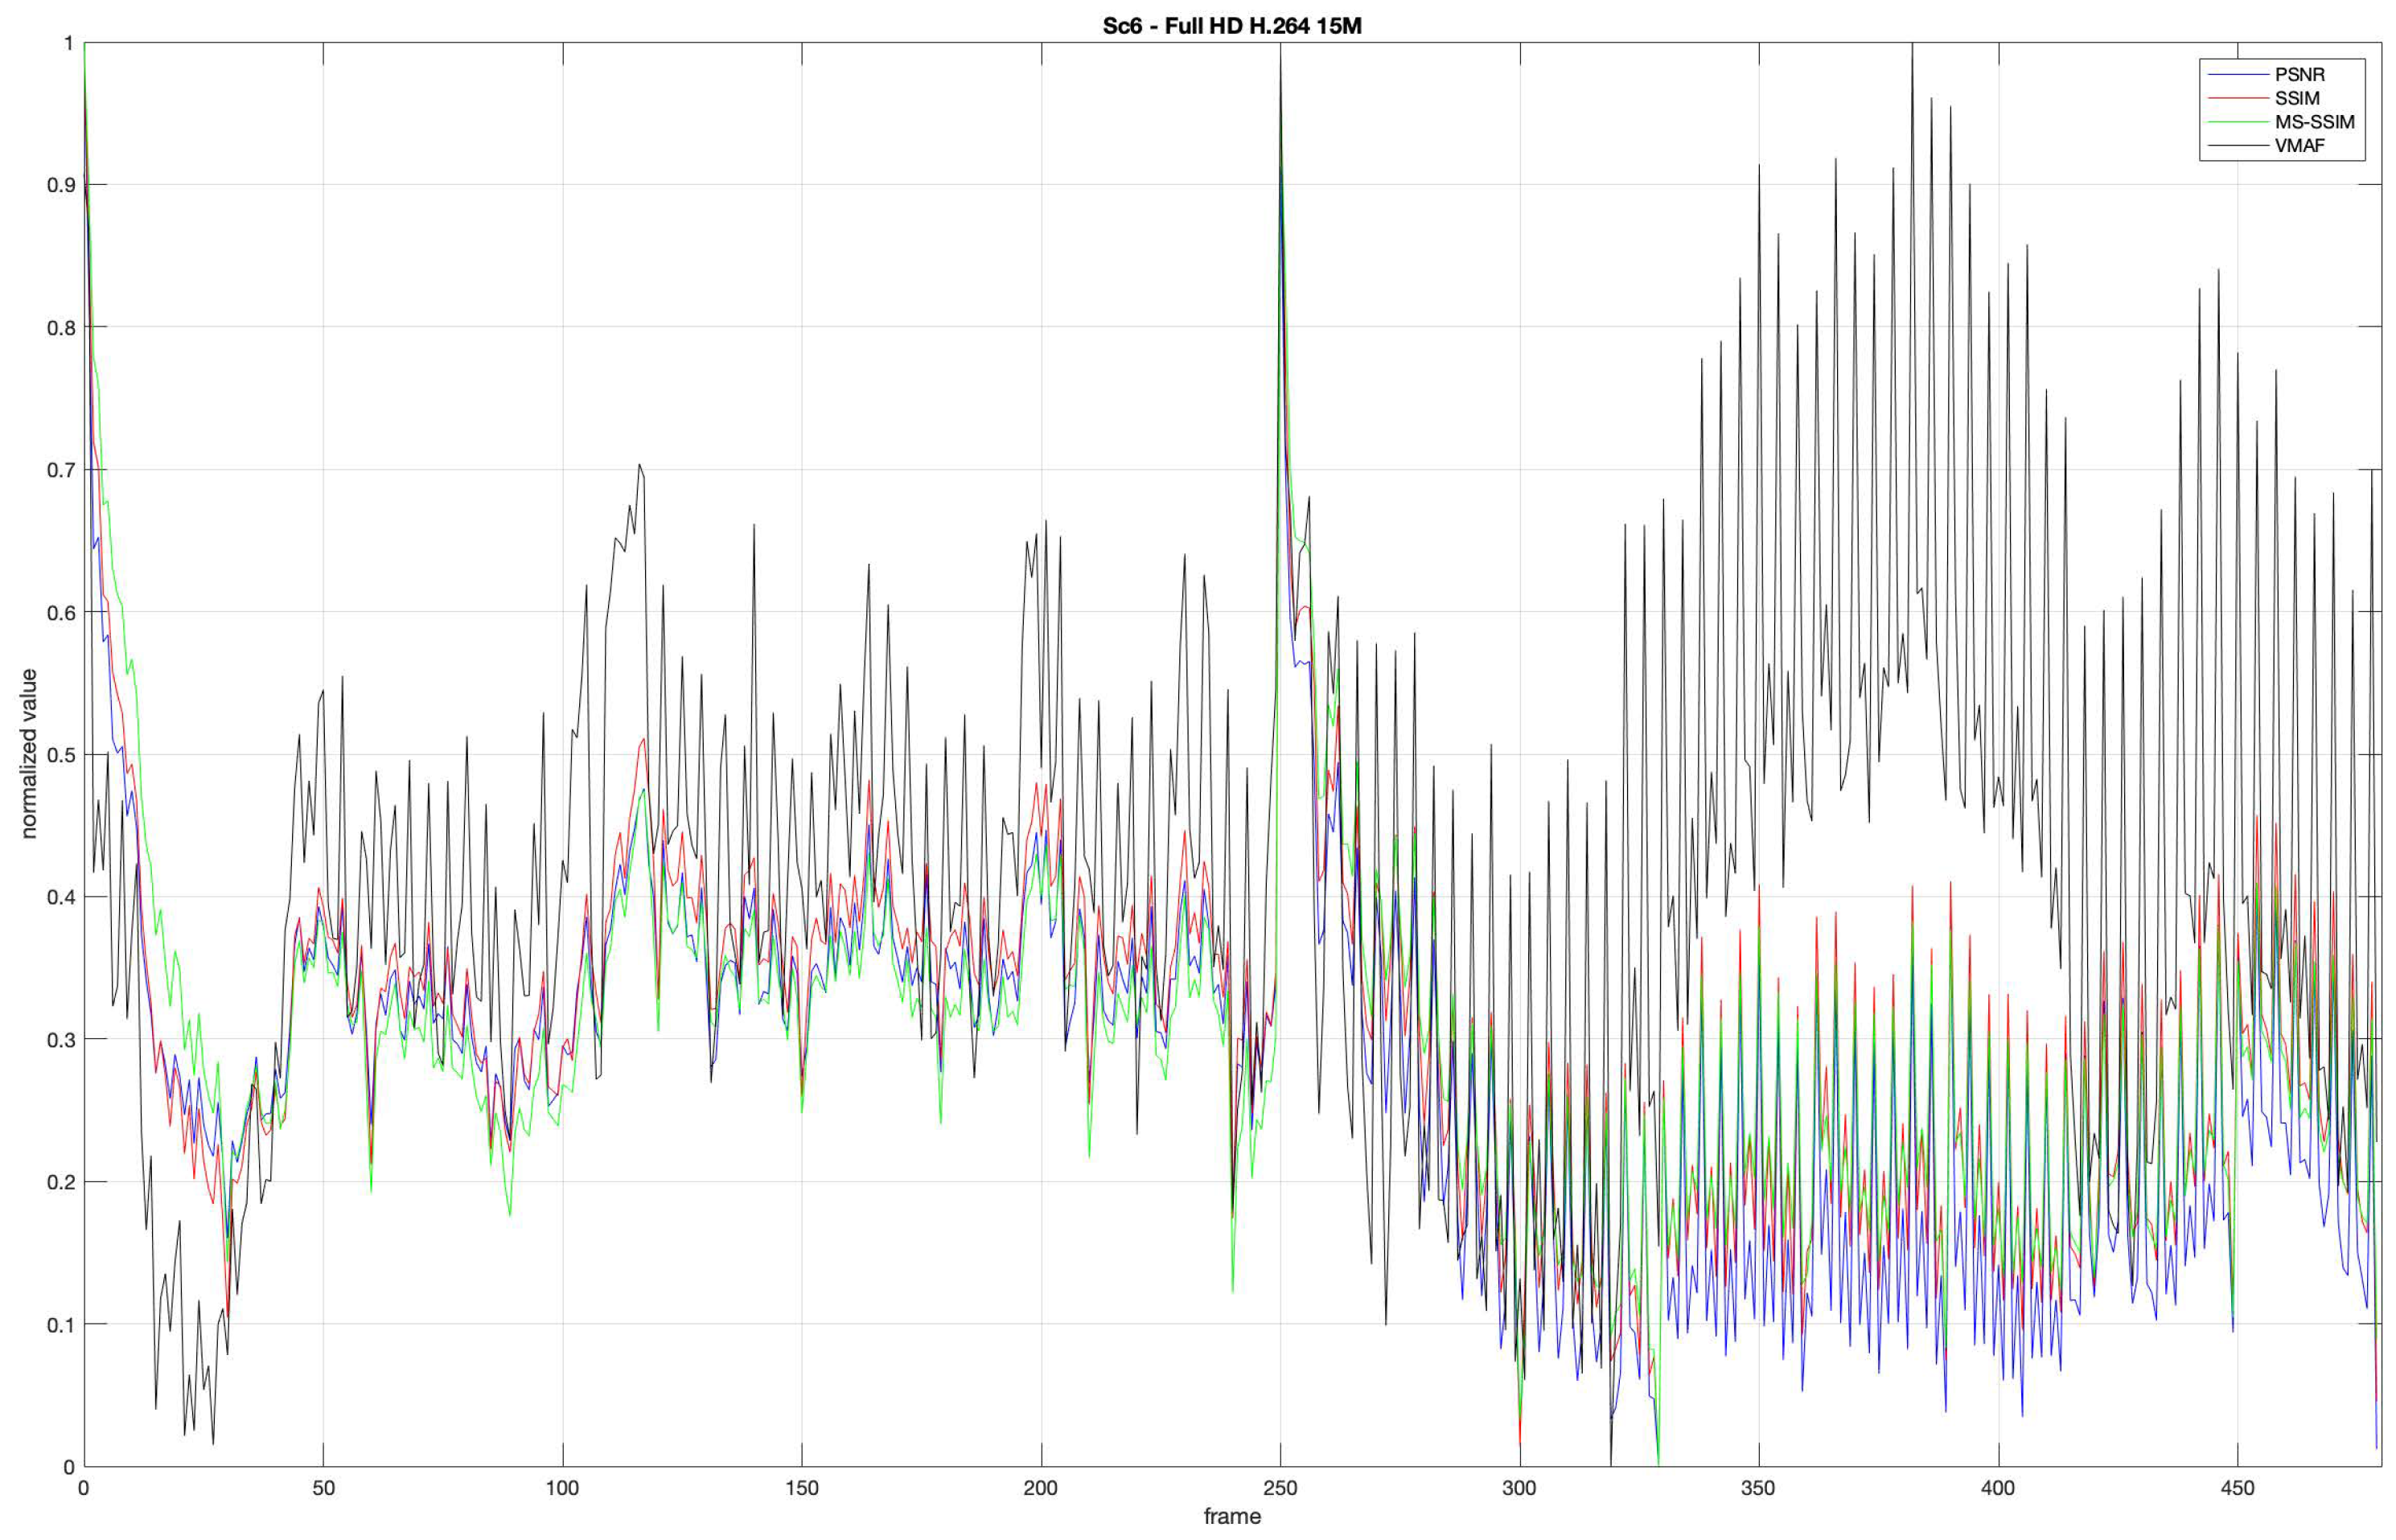Click the x-axis tick label 0 at the origin
This screenshot has width=2396, height=1540.
[x=84, y=1488]
